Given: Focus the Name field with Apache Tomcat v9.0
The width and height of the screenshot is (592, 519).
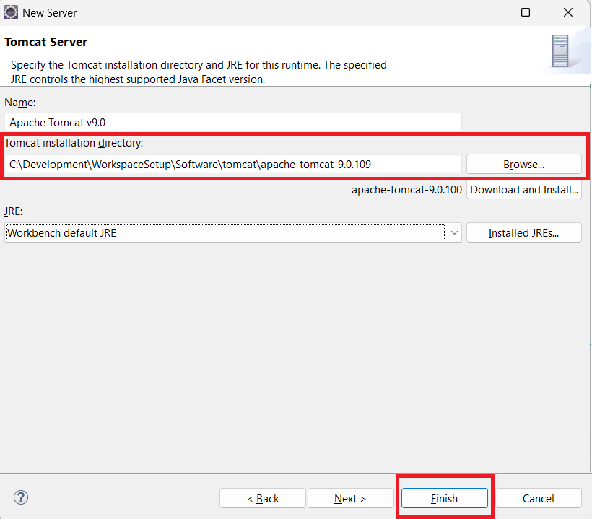Looking at the screenshot, I should click(x=232, y=122).
